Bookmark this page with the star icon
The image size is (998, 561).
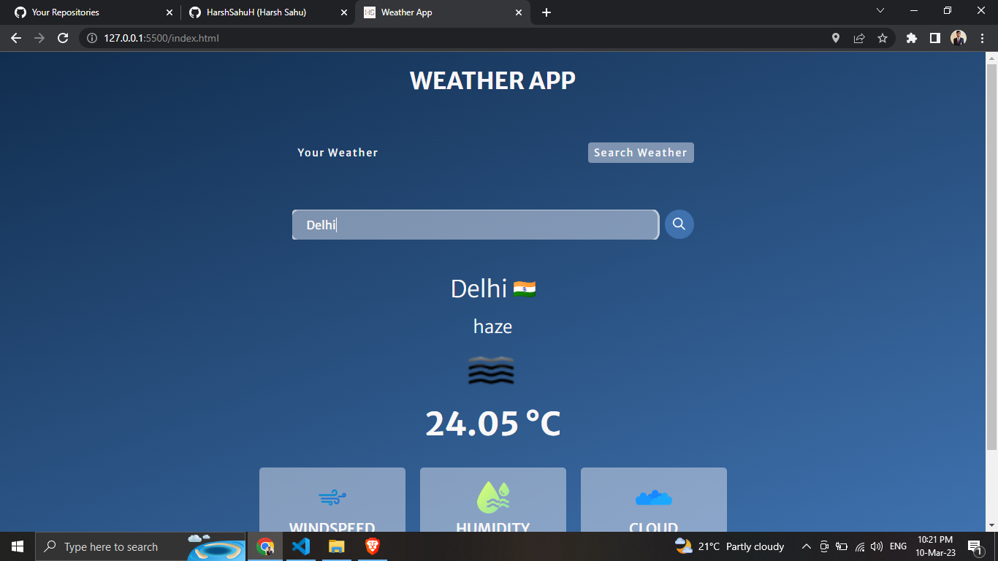click(883, 38)
